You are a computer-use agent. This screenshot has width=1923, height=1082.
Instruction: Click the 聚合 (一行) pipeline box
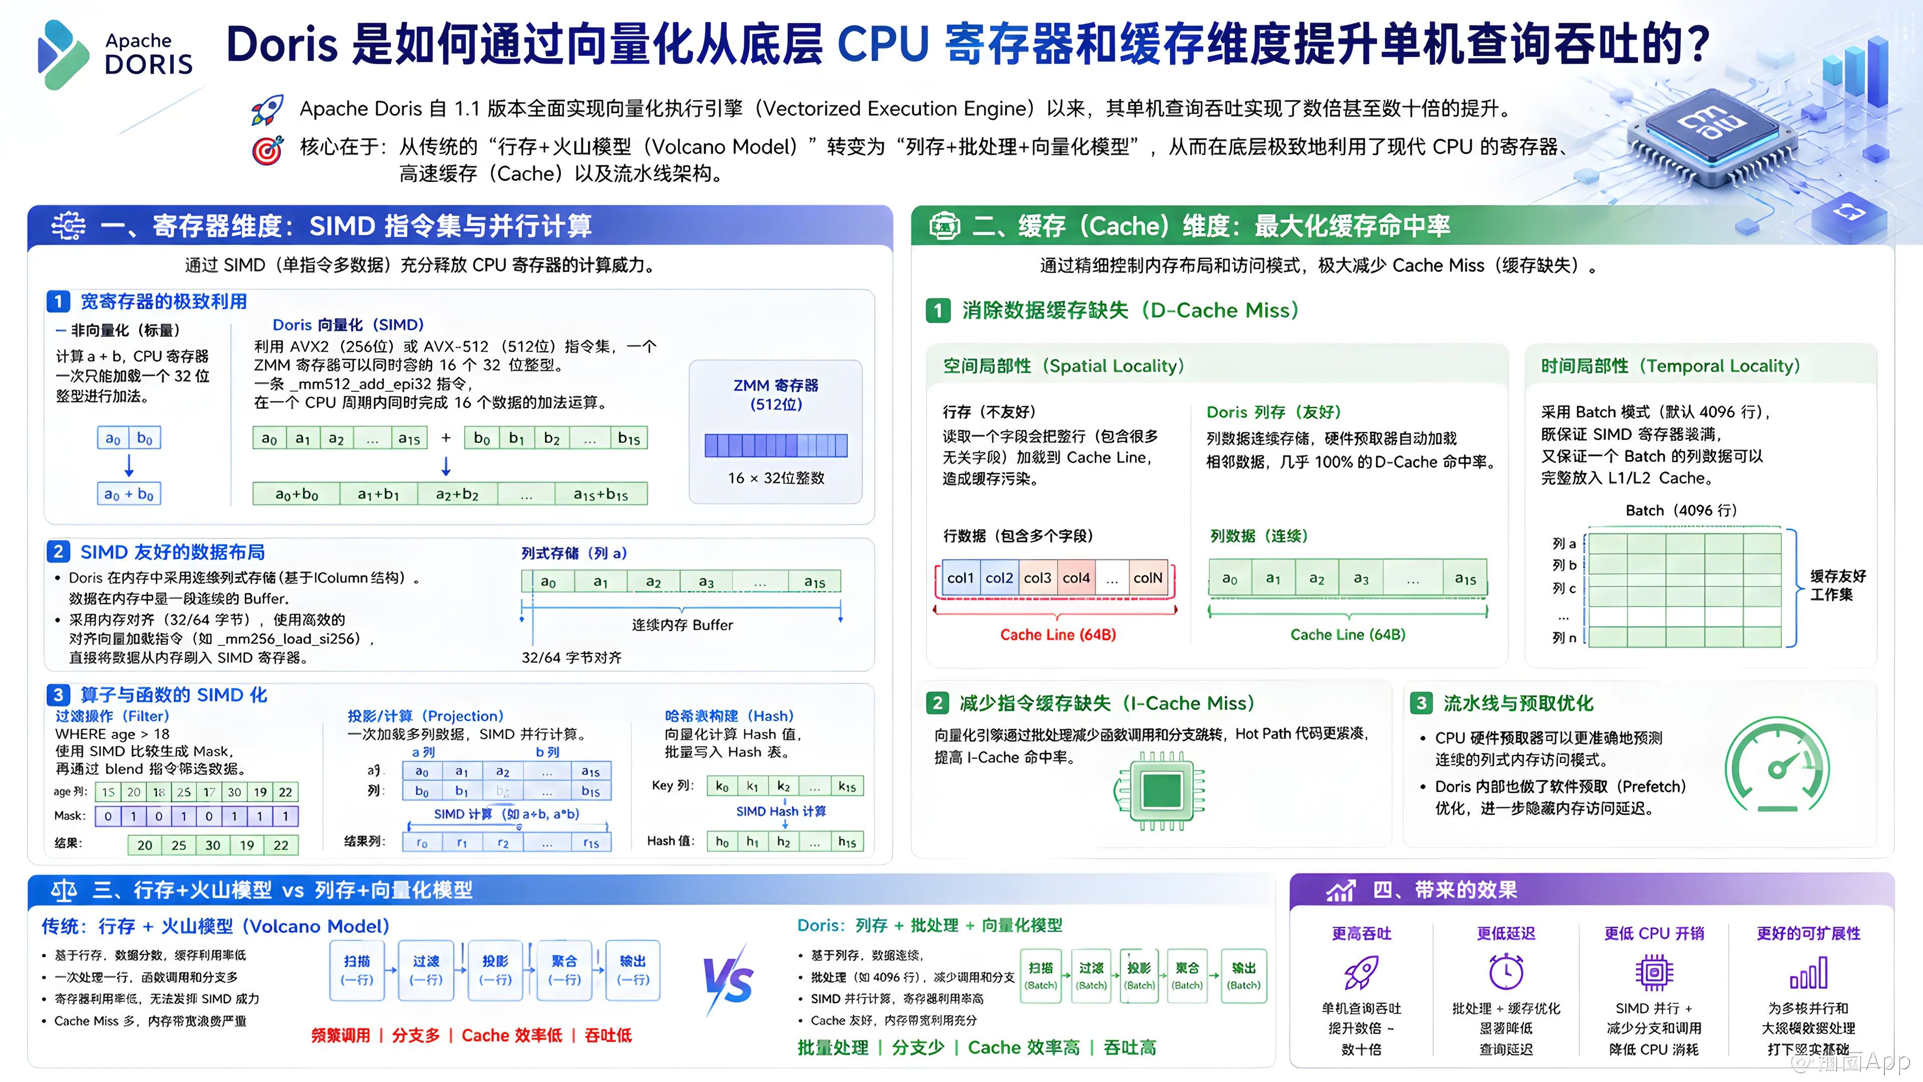click(x=564, y=970)
